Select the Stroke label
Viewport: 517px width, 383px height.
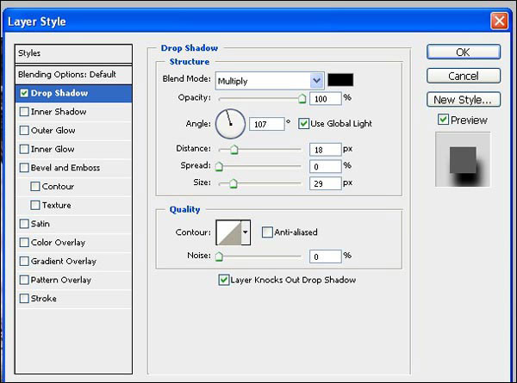coord(44,299)
